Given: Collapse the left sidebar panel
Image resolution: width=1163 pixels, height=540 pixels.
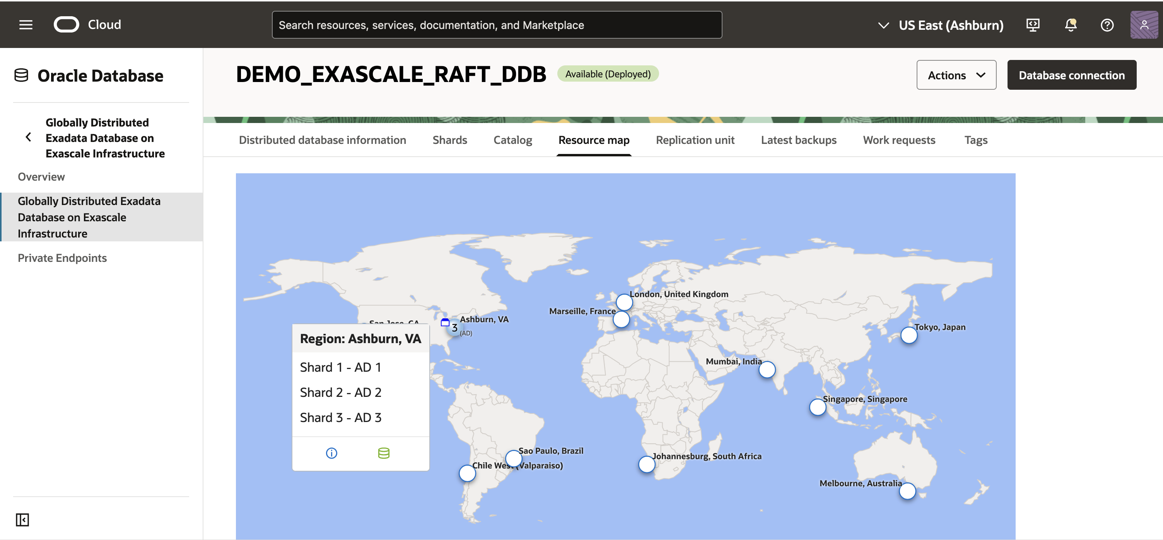Looking at the screenshot, I should 23,519.
